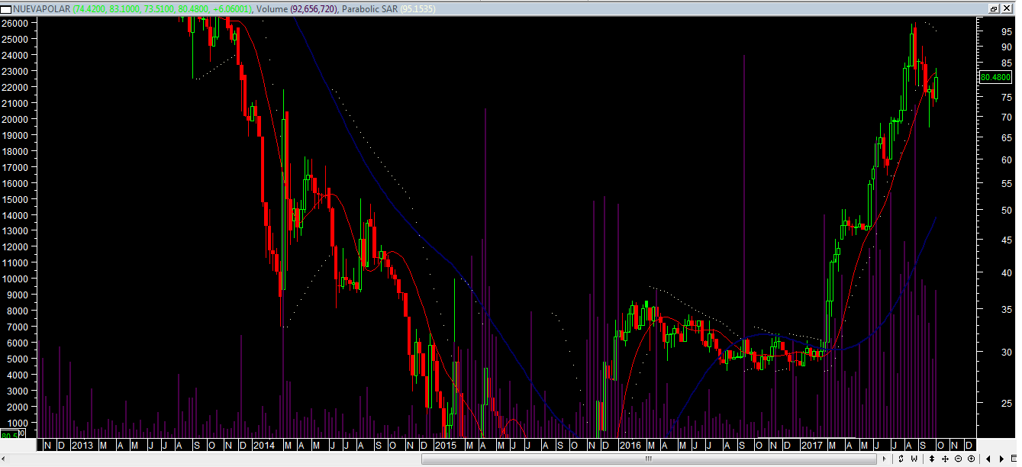Click the 26000 volume axis label

click(x=15, y=23)
